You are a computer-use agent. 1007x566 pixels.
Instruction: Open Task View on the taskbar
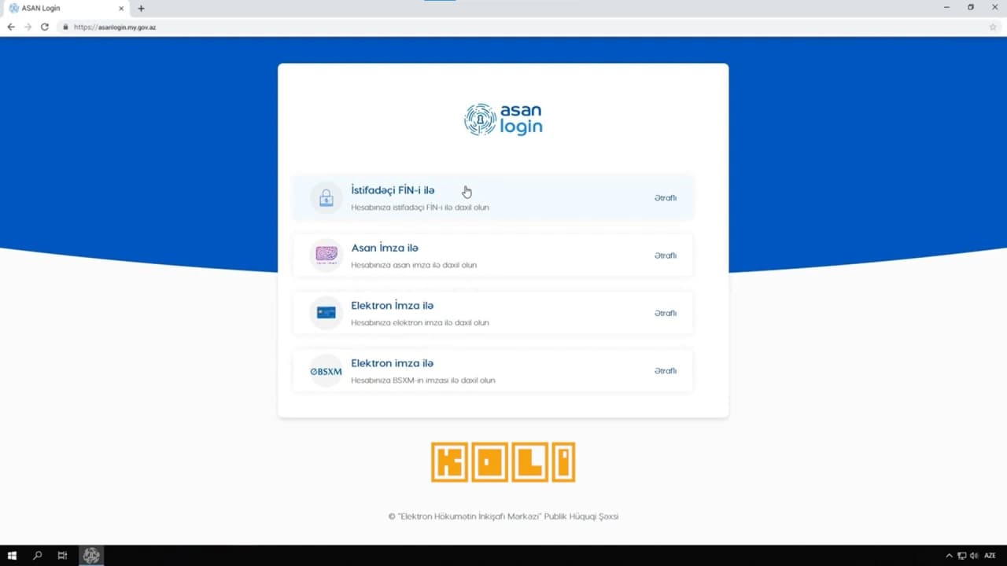click(x=62, y=556)
